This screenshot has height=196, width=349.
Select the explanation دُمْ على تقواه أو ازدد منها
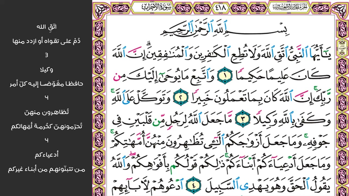46,41
